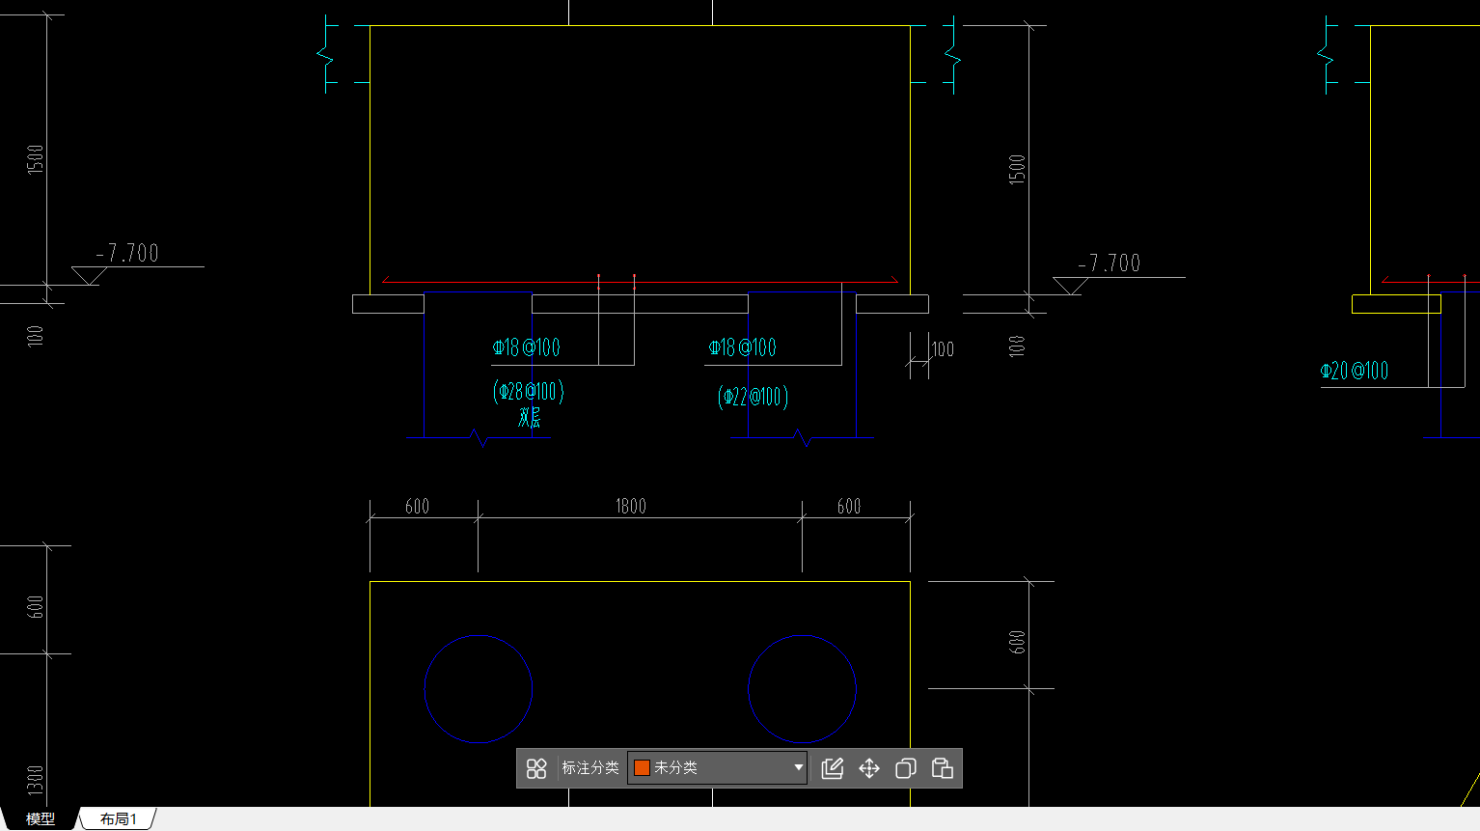Click the copy annotation icon
Viewport: 1480px width, 831px height.
click(906, 768)
